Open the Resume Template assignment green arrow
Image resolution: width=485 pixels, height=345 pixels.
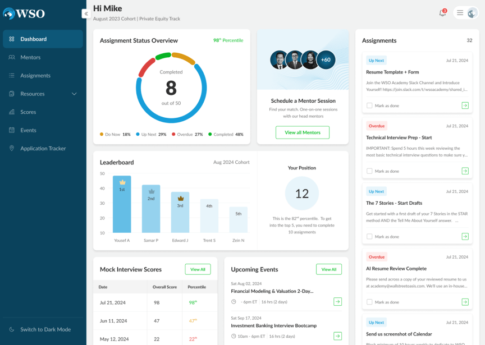(x=465, y=105)
